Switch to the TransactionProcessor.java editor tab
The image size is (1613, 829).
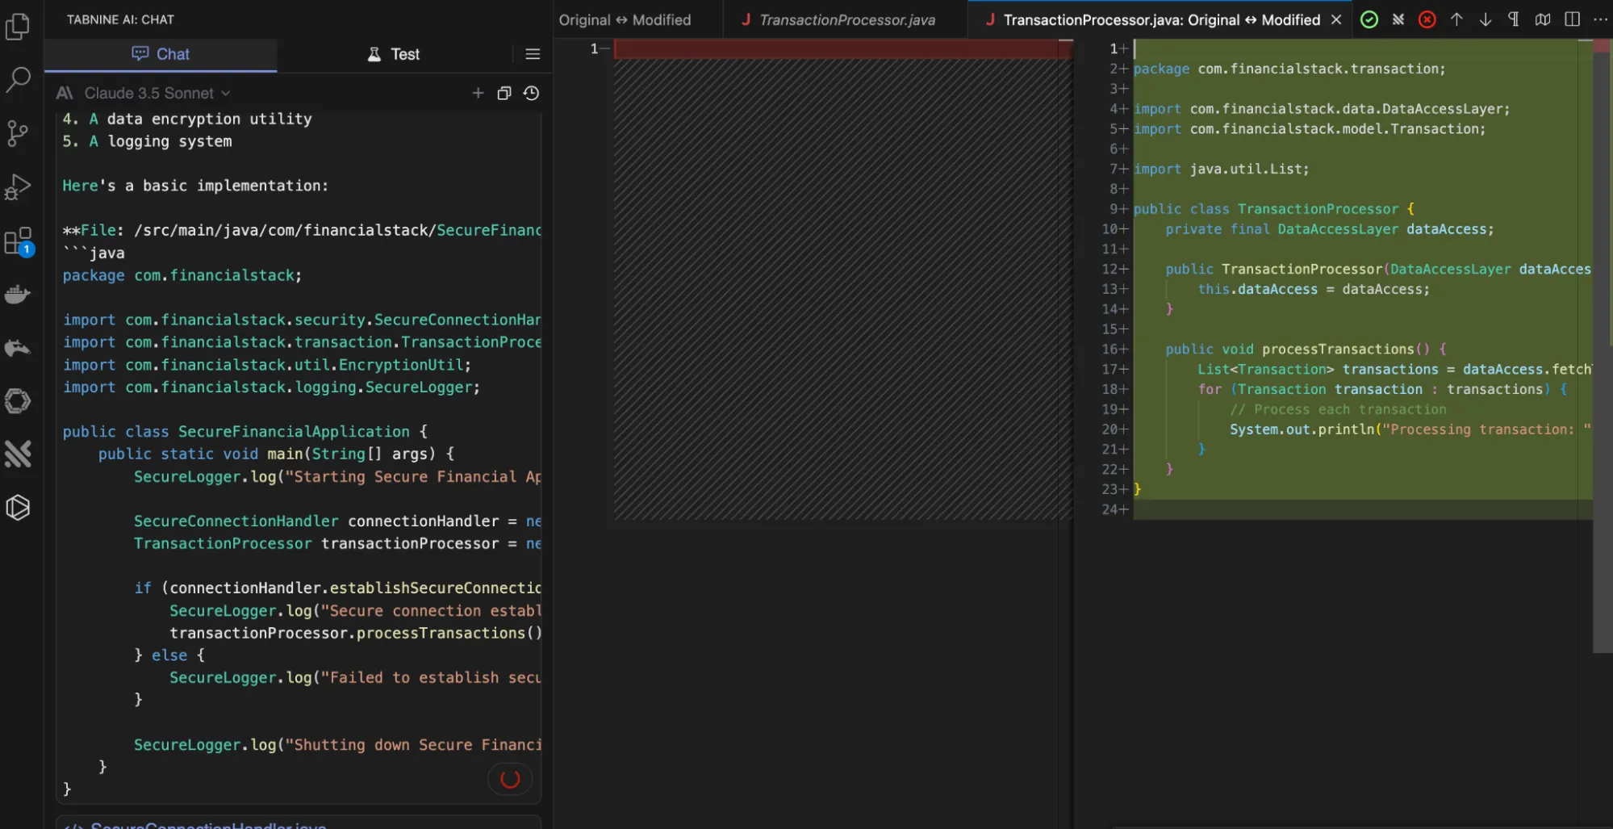(846, 20)
